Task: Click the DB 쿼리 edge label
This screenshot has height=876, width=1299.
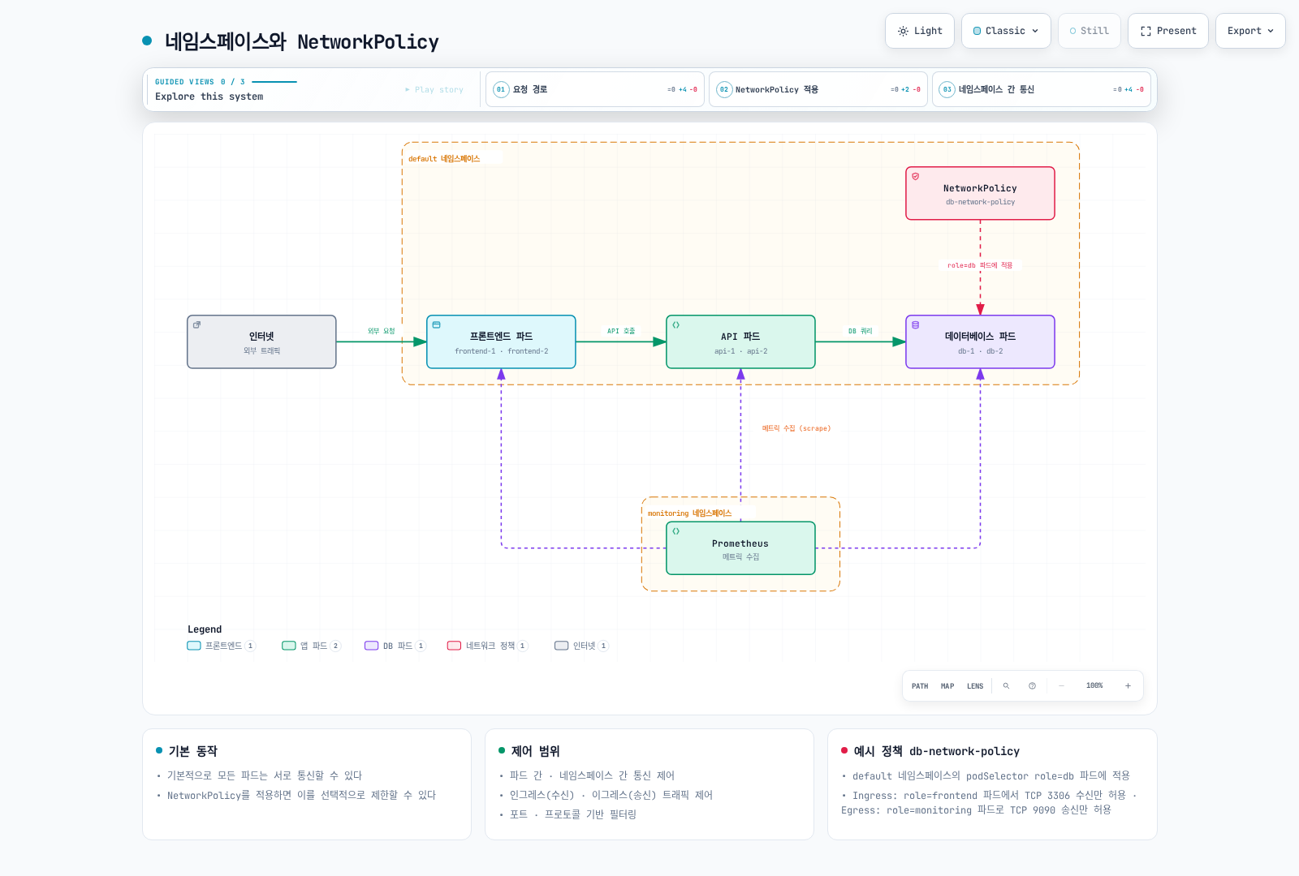Action: [860, 331]
